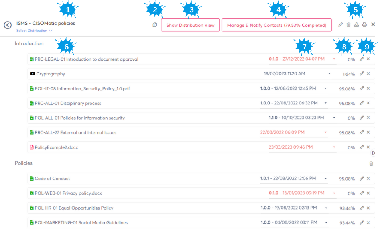Delete the Policies section with trash icon
The image size is (378, 230).
(371, 163)
